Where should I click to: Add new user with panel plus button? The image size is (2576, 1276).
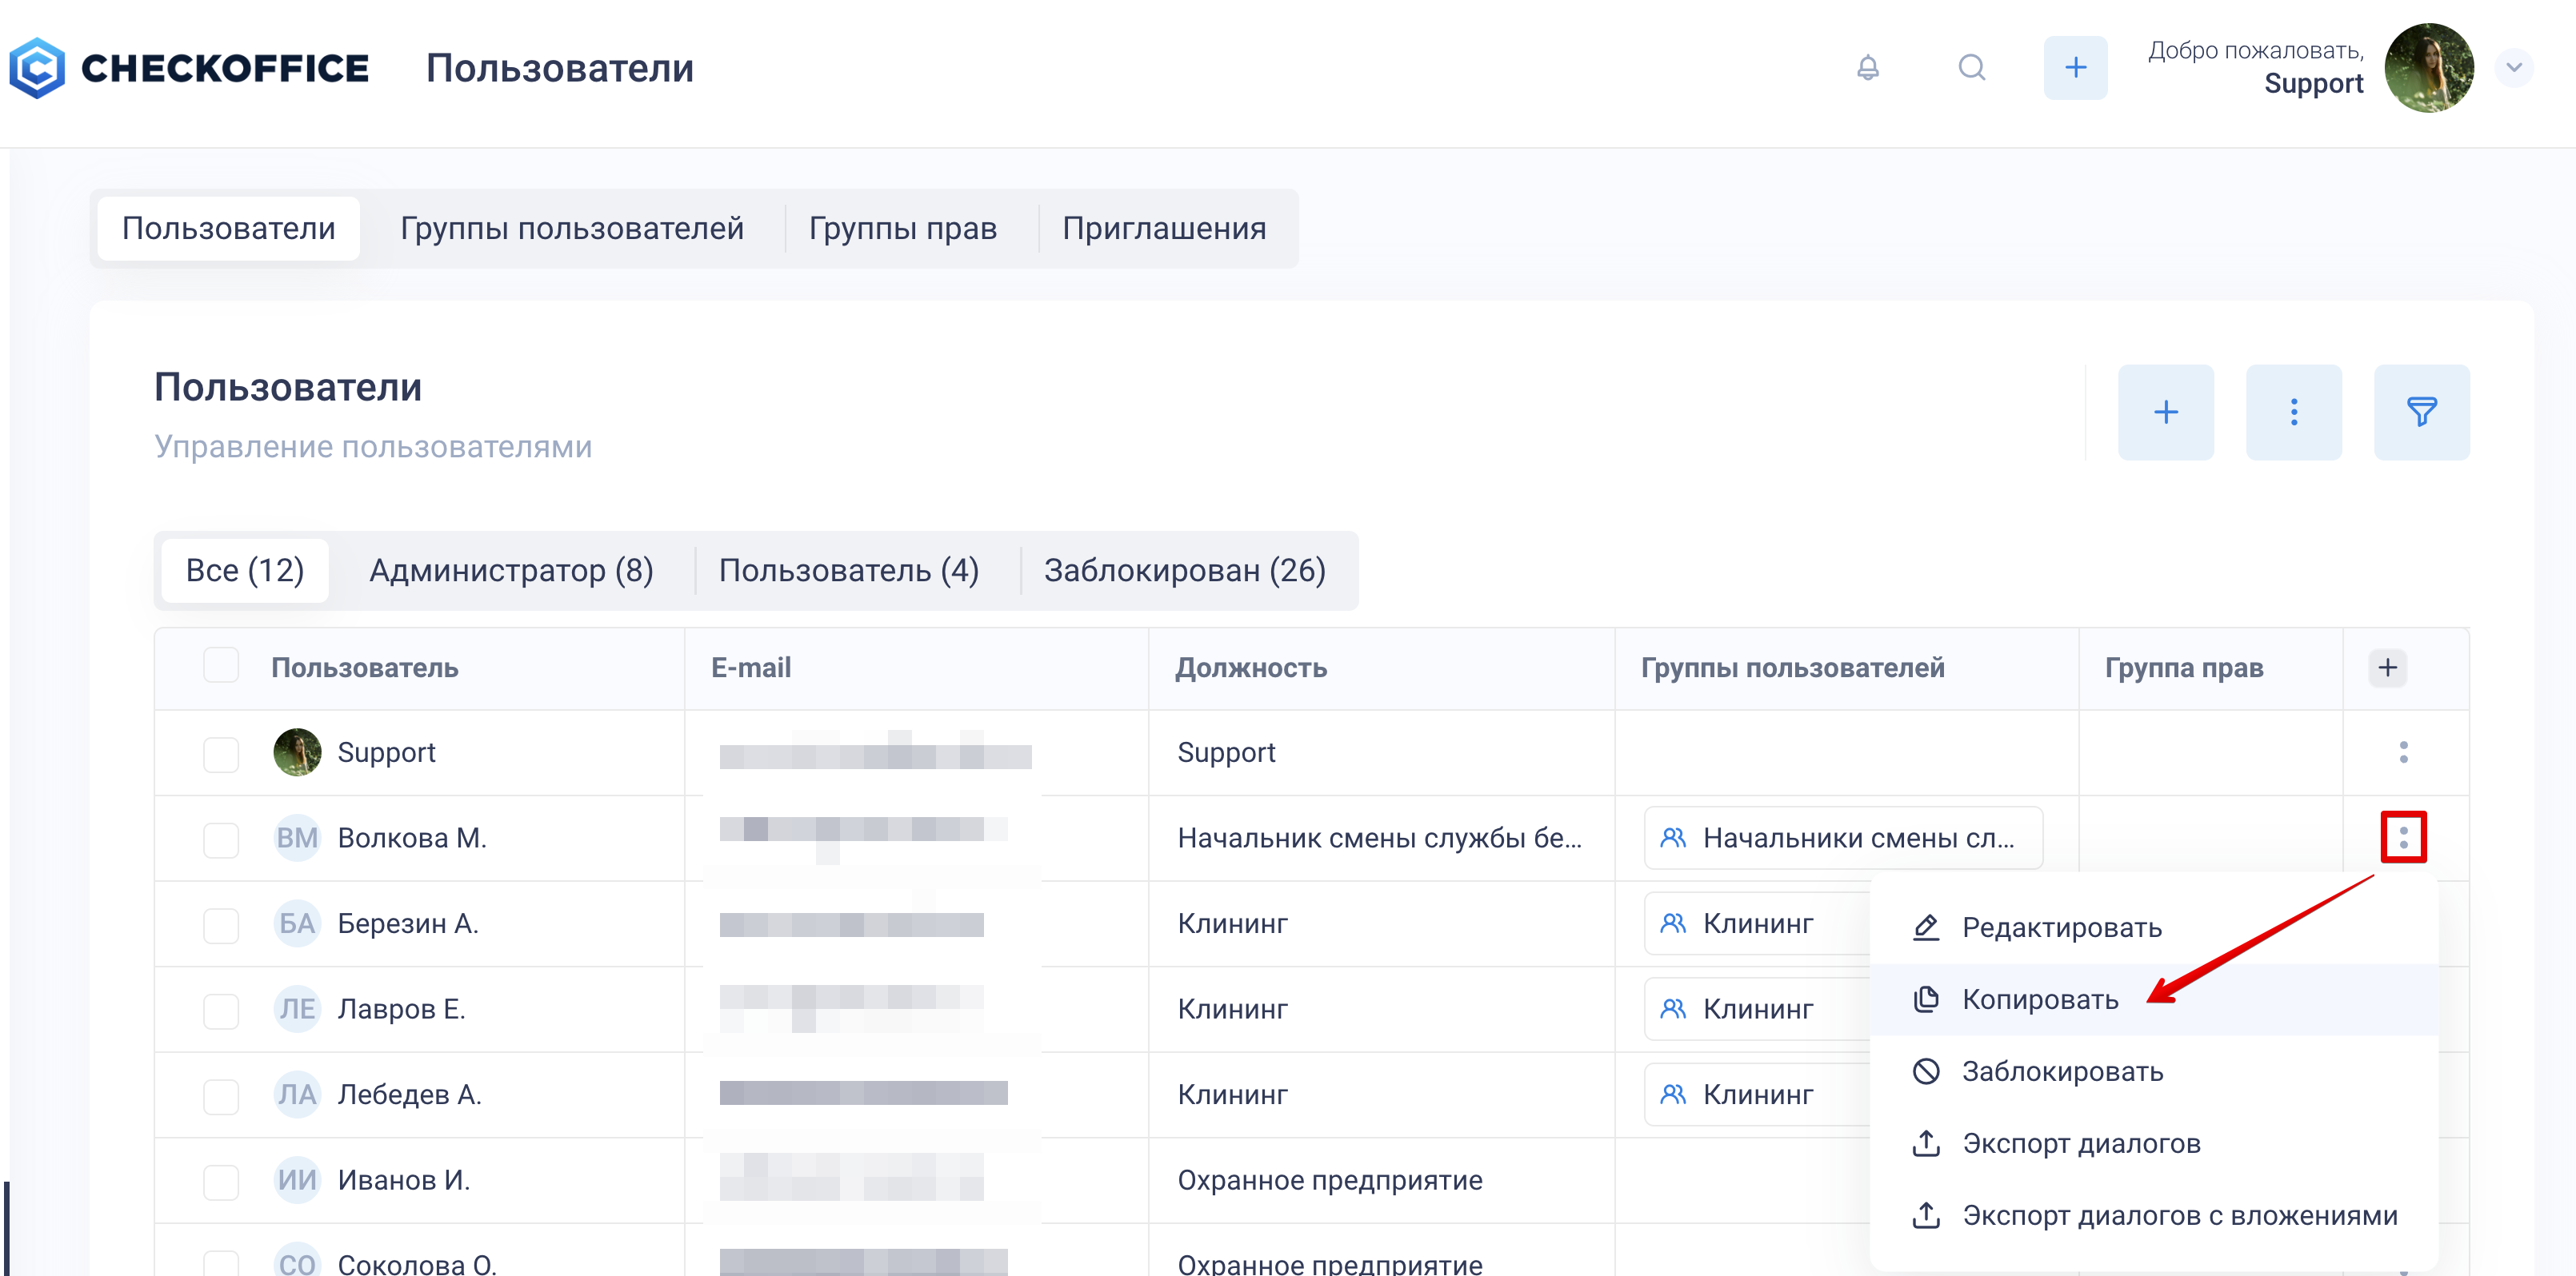pyautogui.click(x=2165, y=412)
